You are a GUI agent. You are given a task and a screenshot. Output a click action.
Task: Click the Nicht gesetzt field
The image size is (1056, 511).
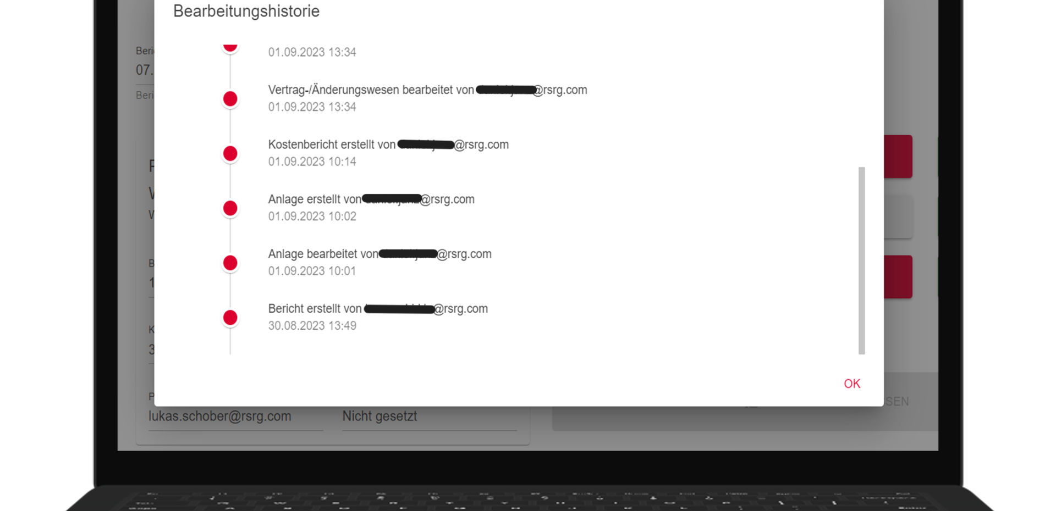click(429, 416)
